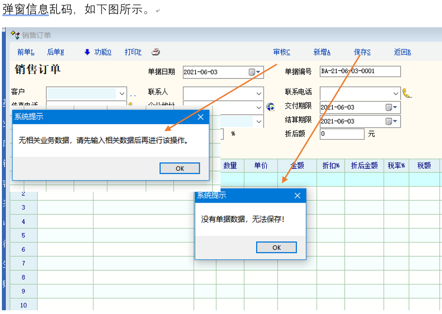Expand the 联系电话 dropdown
This screenshot has width=442, height=314.
pos(395,93)
